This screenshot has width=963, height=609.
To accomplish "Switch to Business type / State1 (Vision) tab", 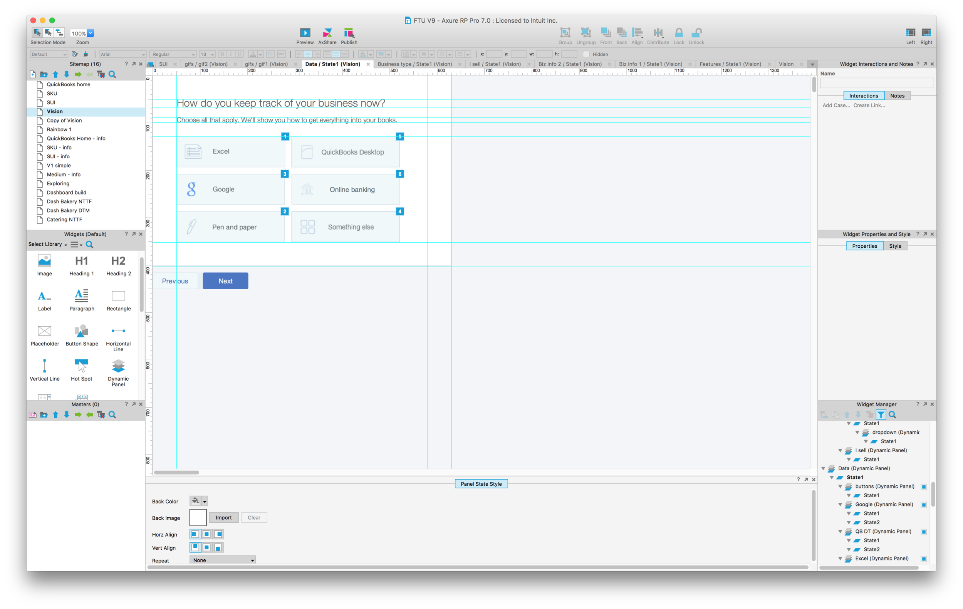I will 415,64.
